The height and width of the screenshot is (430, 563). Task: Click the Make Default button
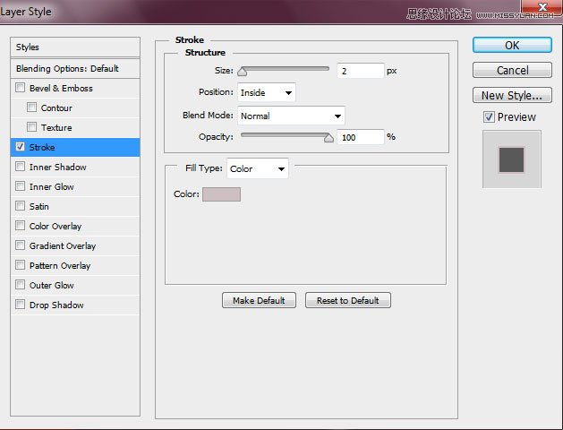(x=259, y=300)
